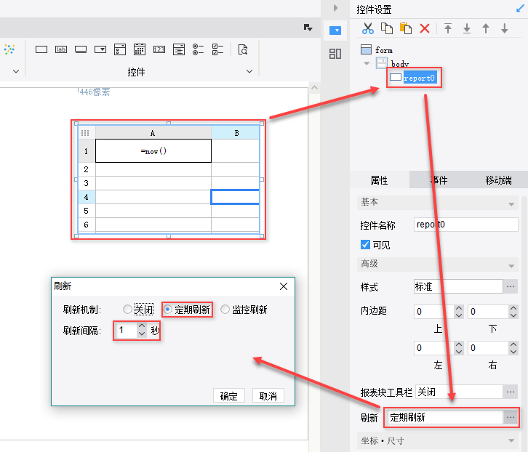
Task: Select the text box widget icon
Action: pos(41,49)
